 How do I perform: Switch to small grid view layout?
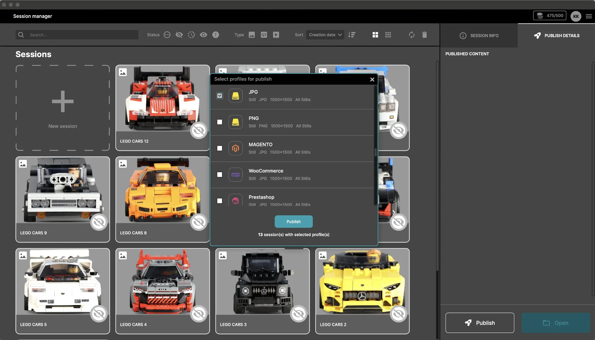coord(388,35)
